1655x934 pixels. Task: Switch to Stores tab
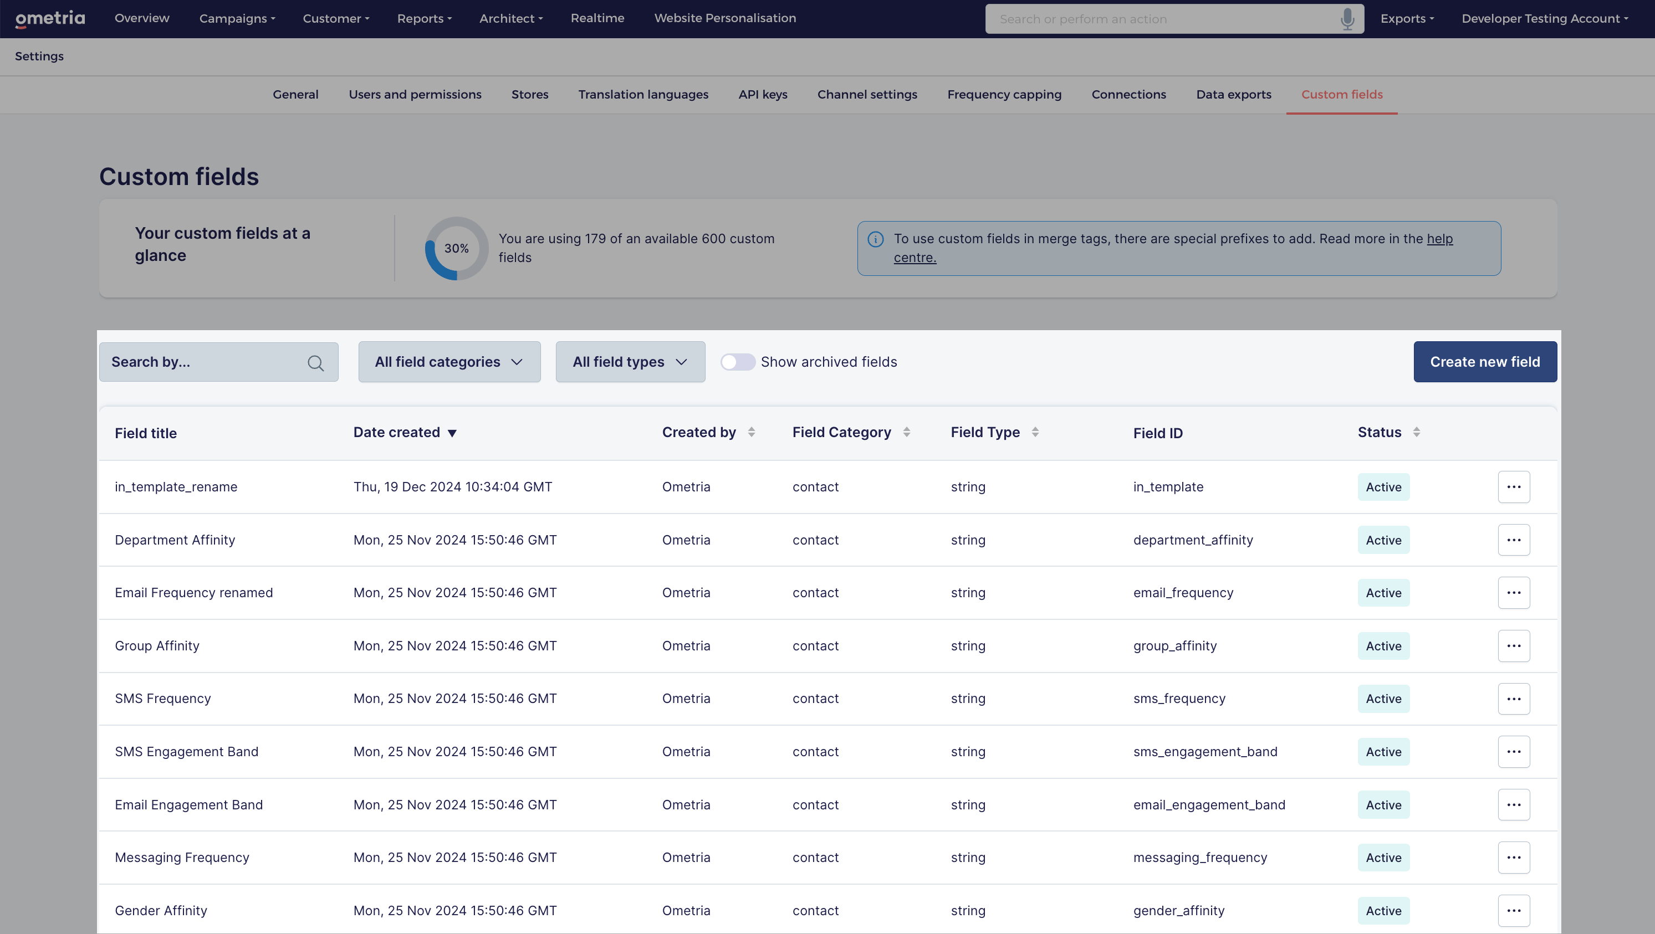click(x=530, y=94)
